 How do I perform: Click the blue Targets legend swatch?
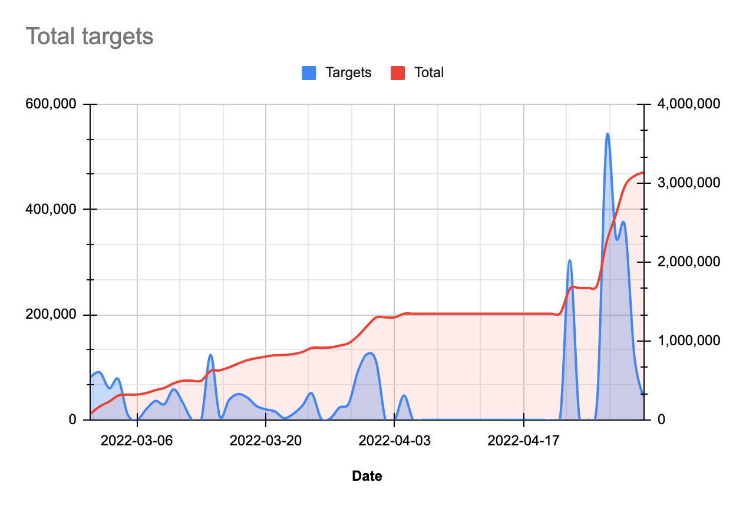point(309,73)
